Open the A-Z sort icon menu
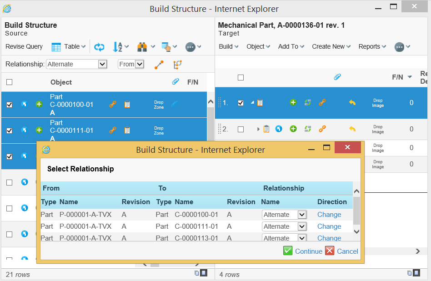Image resolution: width=431 pixels, height=281 pixels. click(x=118, y=47)
